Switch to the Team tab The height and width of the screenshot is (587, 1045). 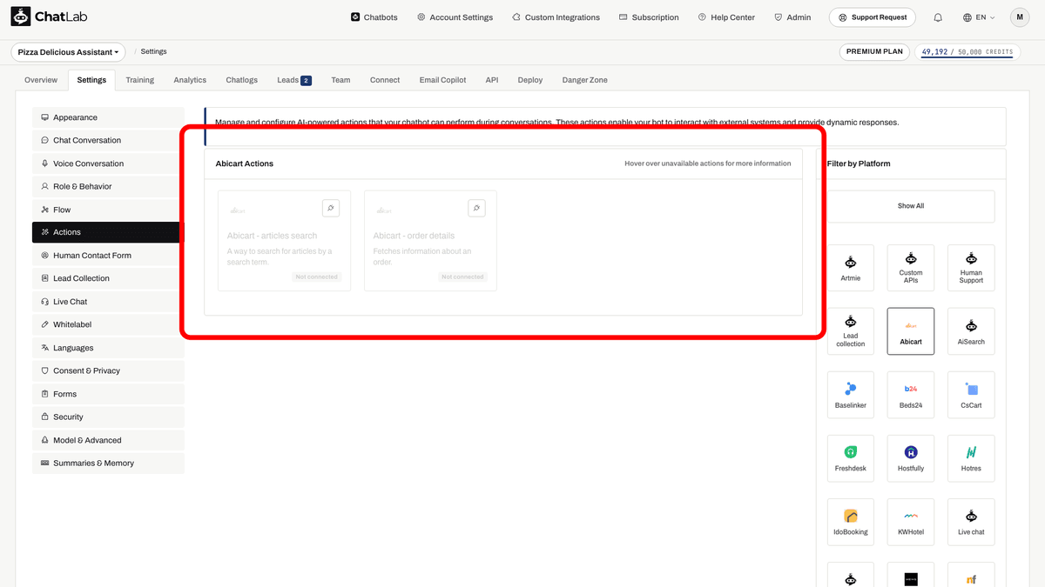340,80
